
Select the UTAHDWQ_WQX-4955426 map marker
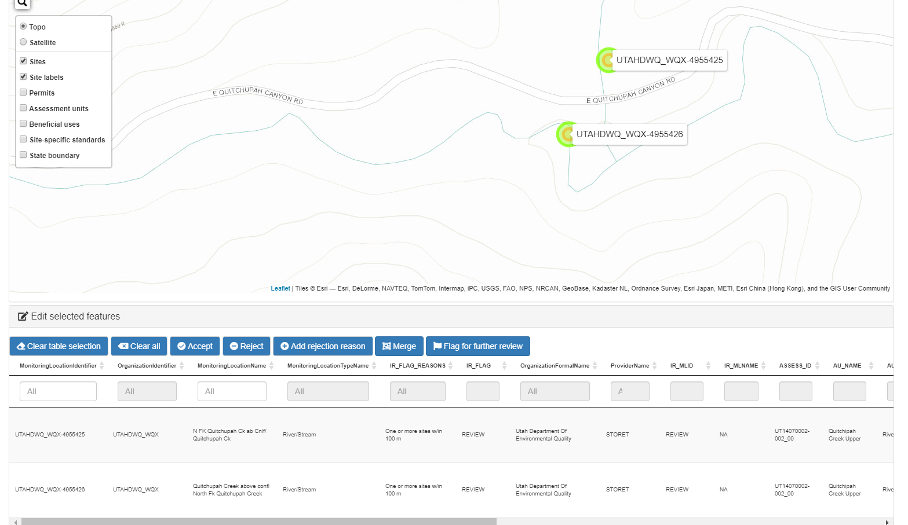[x=566, y=134]
